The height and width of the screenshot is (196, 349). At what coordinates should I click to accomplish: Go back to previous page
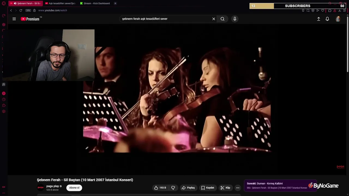(x=11, y=10)
